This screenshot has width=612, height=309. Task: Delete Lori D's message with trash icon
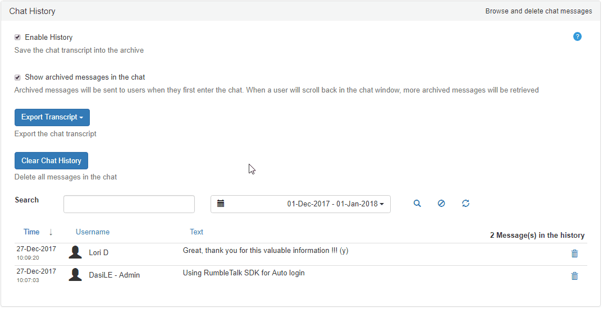[x=574, y=253]
